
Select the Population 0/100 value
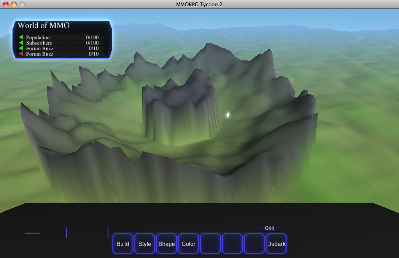(92, 37)
